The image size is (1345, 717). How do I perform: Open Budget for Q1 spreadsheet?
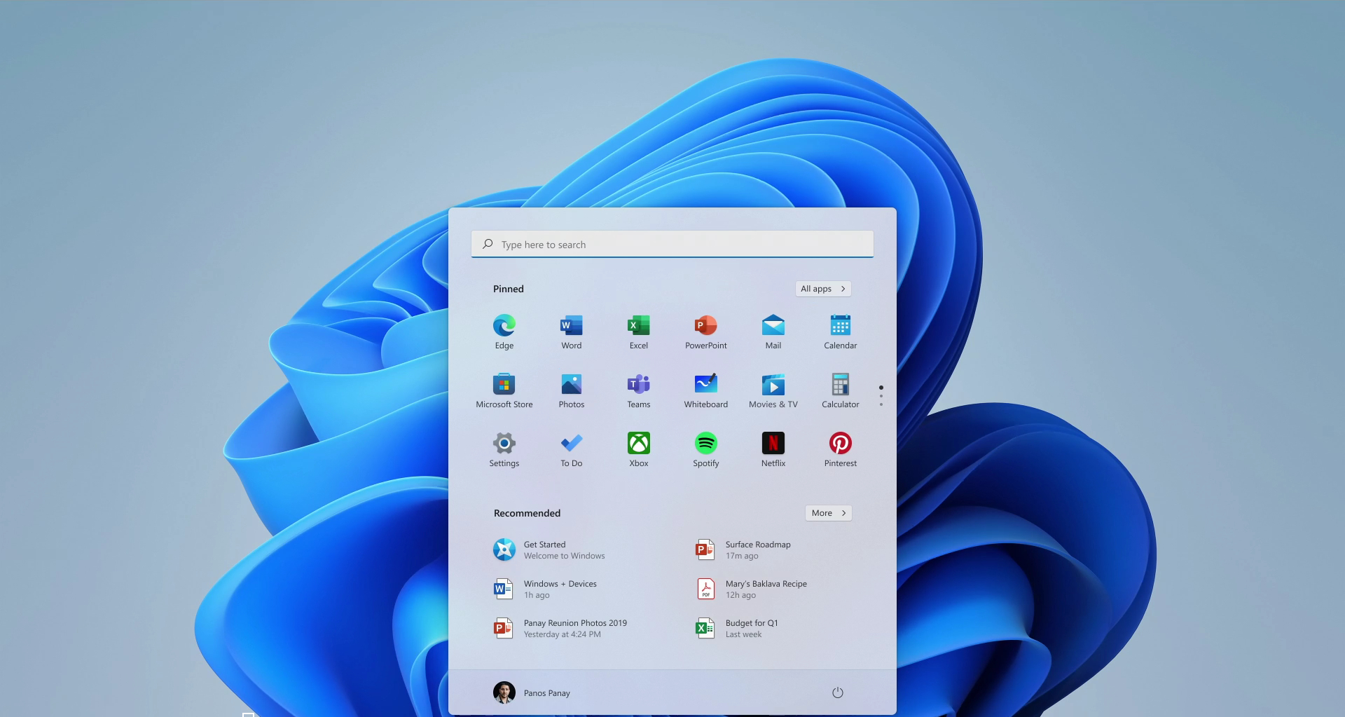click(x=737, y=628)
